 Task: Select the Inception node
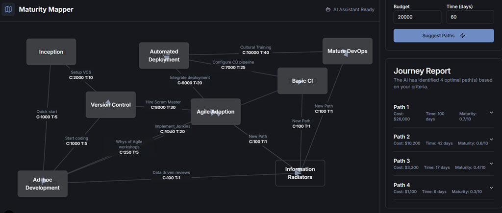51,52
